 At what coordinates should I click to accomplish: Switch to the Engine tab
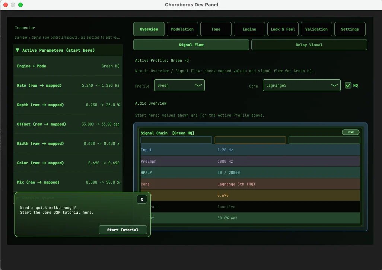(249, 29)
